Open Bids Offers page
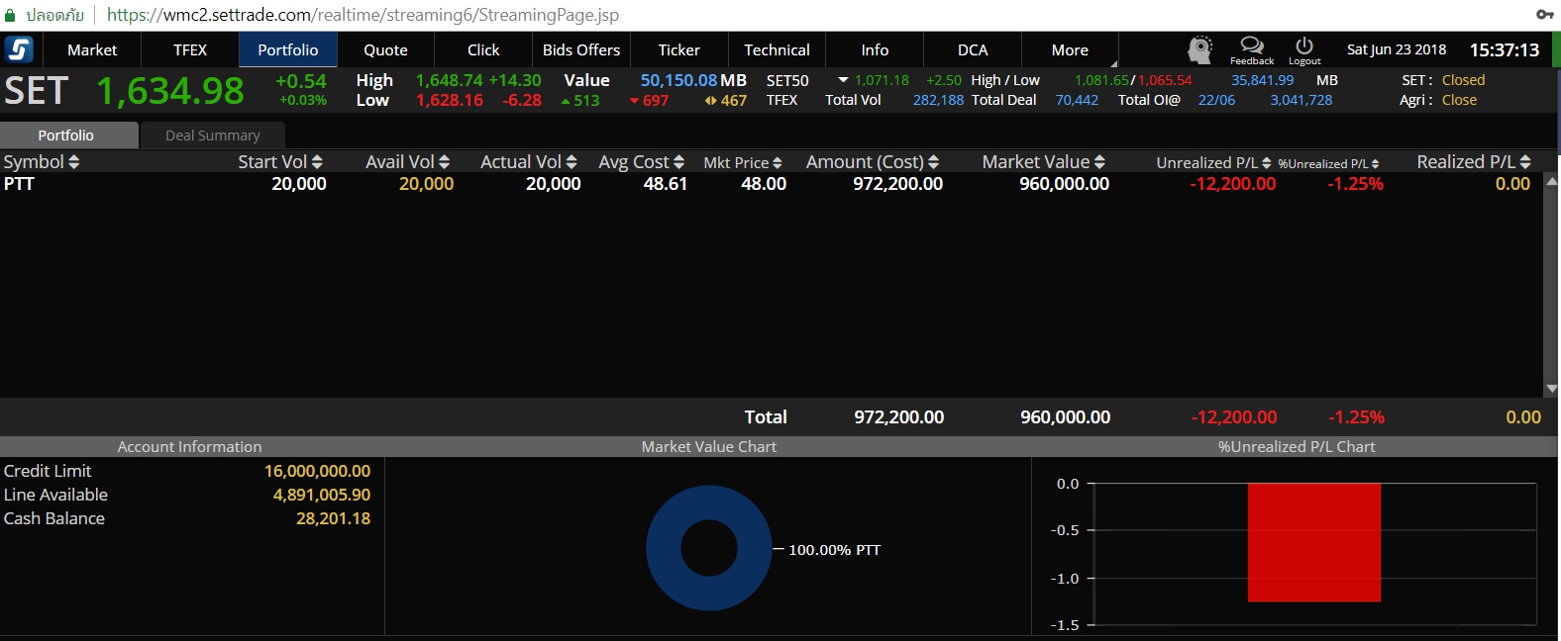The image size is (1561, 641). click(581, 49)
